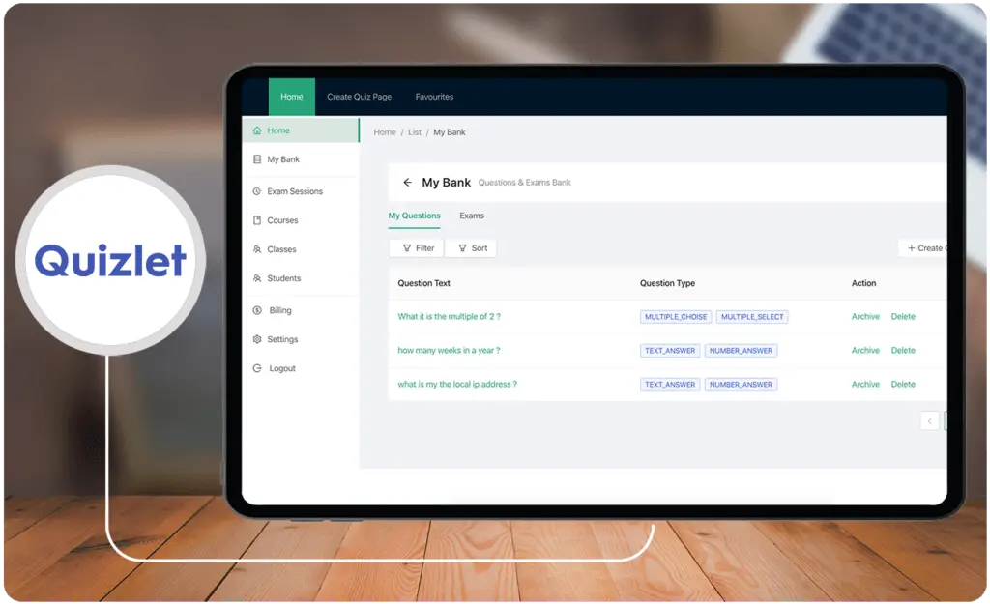Screen dimensions: 990x605
Task: Open question 'What it is the multiple of 2 ?'
Action: (x=449, y=317)
